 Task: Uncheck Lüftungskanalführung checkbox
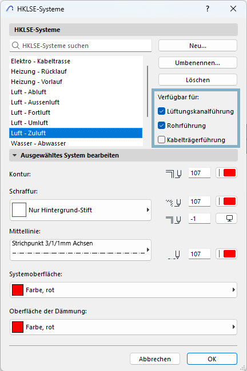[161, 111]
